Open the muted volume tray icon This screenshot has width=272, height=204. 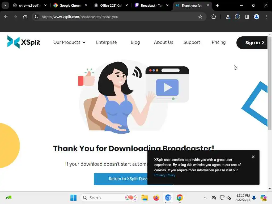click(x=229, y=198)
